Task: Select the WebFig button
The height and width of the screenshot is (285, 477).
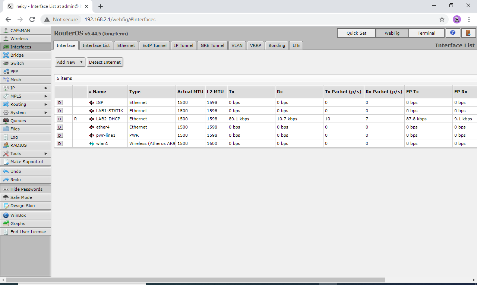Action: coord(392,33)
